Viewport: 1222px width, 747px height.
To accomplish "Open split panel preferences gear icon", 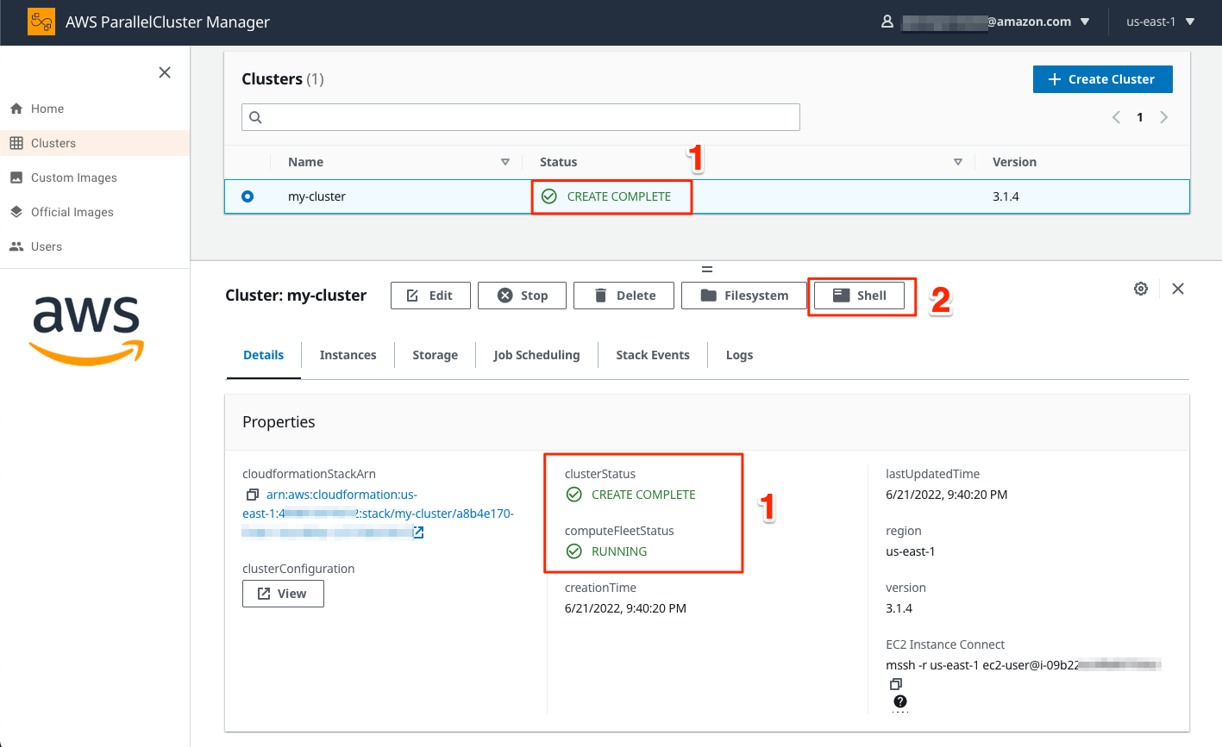I will 1141,289.
